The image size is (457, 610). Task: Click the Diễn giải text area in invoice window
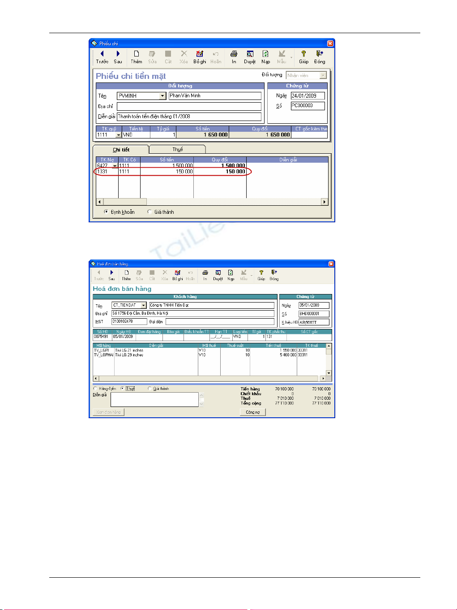[155, 399]
